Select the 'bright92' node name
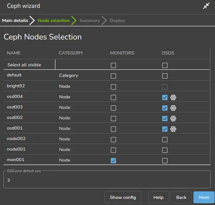Screen dimensions: 215x205 click(16, 86)
